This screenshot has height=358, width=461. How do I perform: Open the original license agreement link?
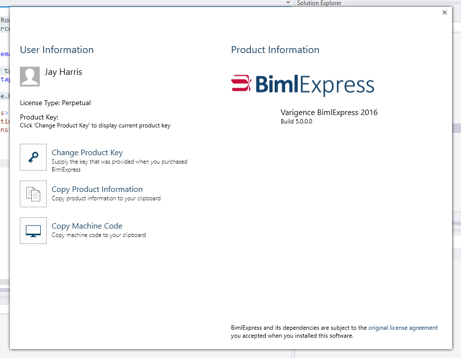point(403,327)
